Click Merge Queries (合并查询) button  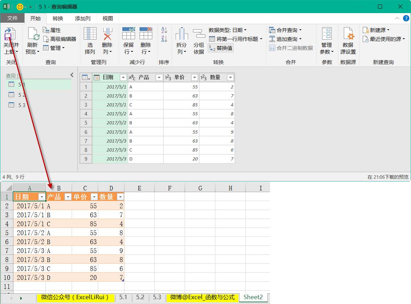click(285, 30)
